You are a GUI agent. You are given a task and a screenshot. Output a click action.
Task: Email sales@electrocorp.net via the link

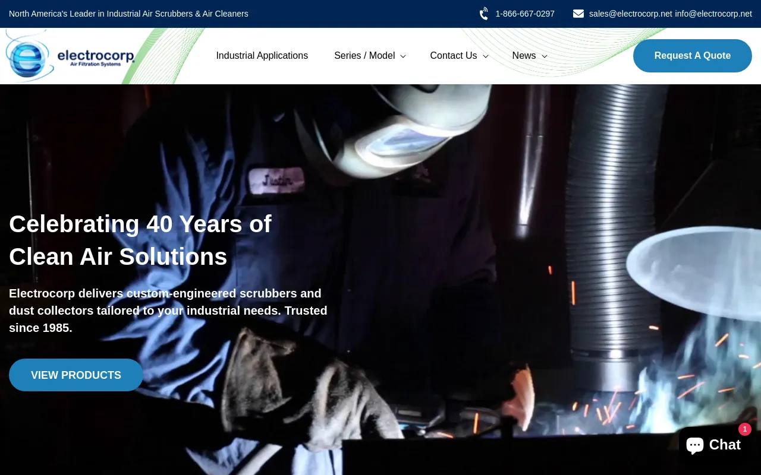click(630, 14)
